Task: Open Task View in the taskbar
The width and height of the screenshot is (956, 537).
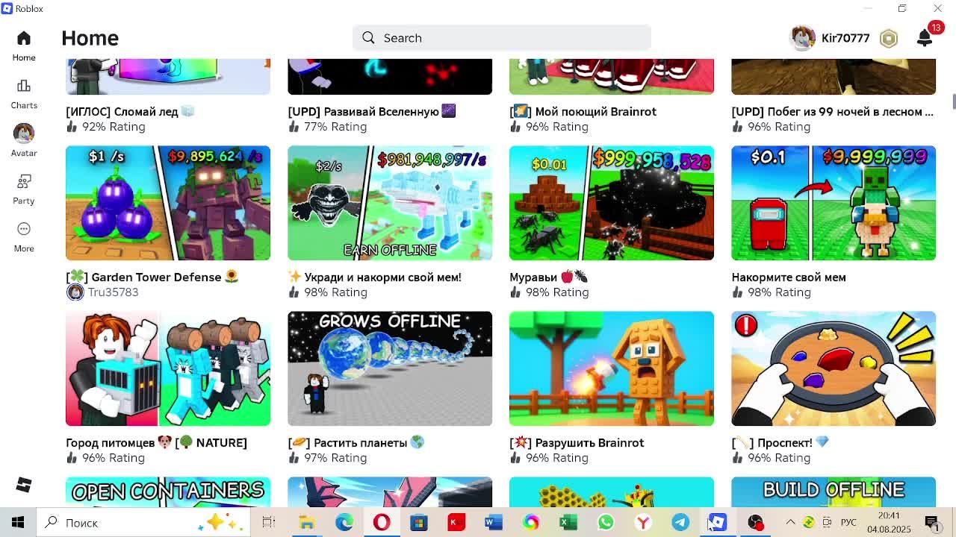Action: 269,522
